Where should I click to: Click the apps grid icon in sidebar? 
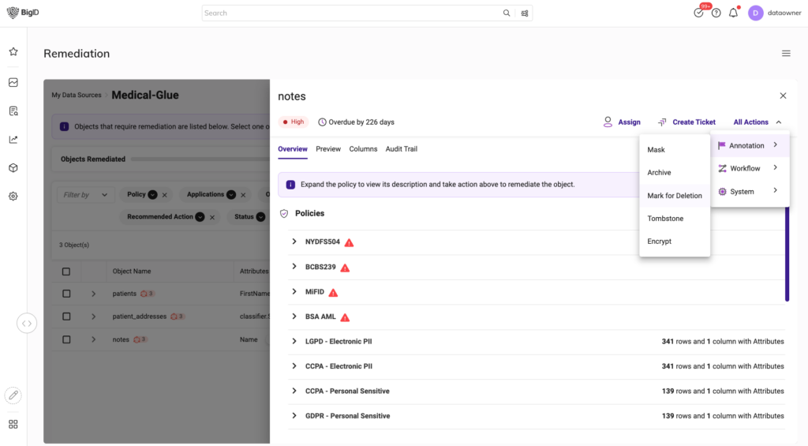pyautogui.click(x=13, y=424)
